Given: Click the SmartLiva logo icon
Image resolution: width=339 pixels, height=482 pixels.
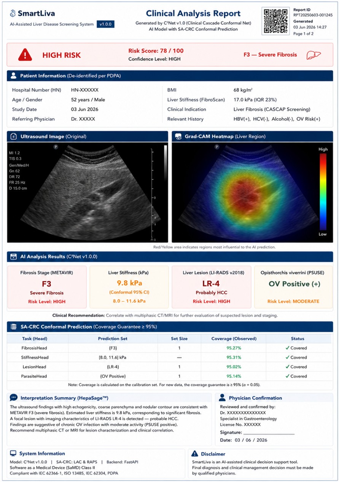Looking at the screenshot, I should [x=13, y=13].
